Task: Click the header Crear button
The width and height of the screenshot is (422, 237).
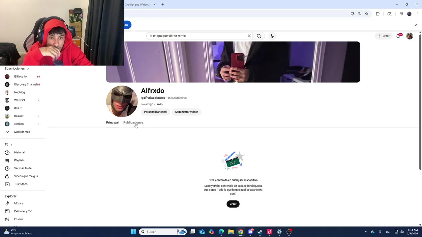Action: [383, 36]
